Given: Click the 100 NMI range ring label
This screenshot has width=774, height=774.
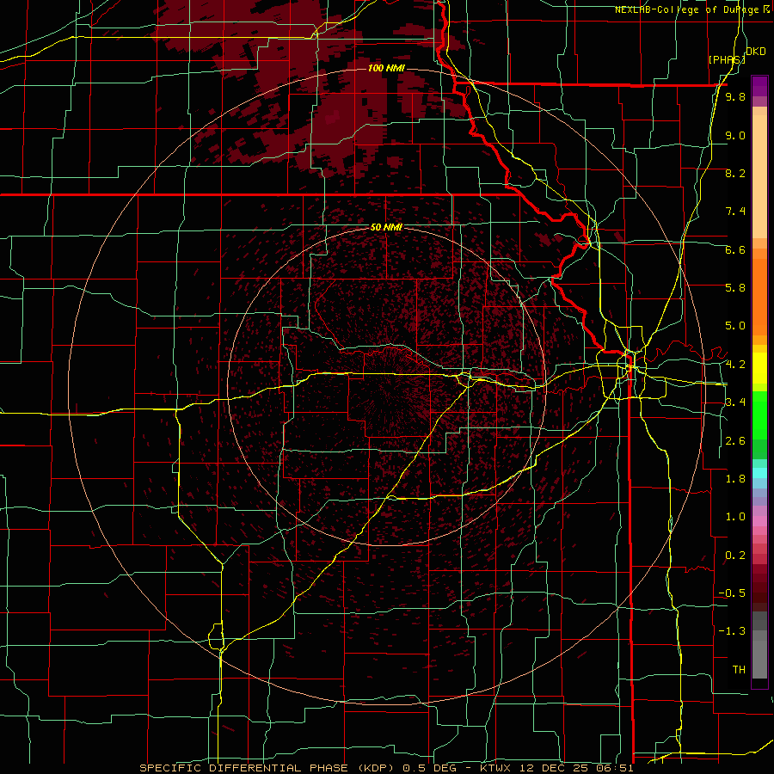Looking at the screenshot, I should tap(386, 68).
